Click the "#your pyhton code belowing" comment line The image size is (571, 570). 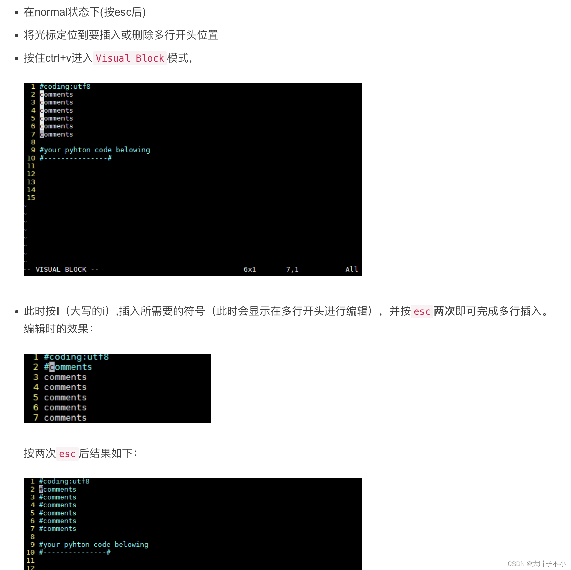point(95,150)
